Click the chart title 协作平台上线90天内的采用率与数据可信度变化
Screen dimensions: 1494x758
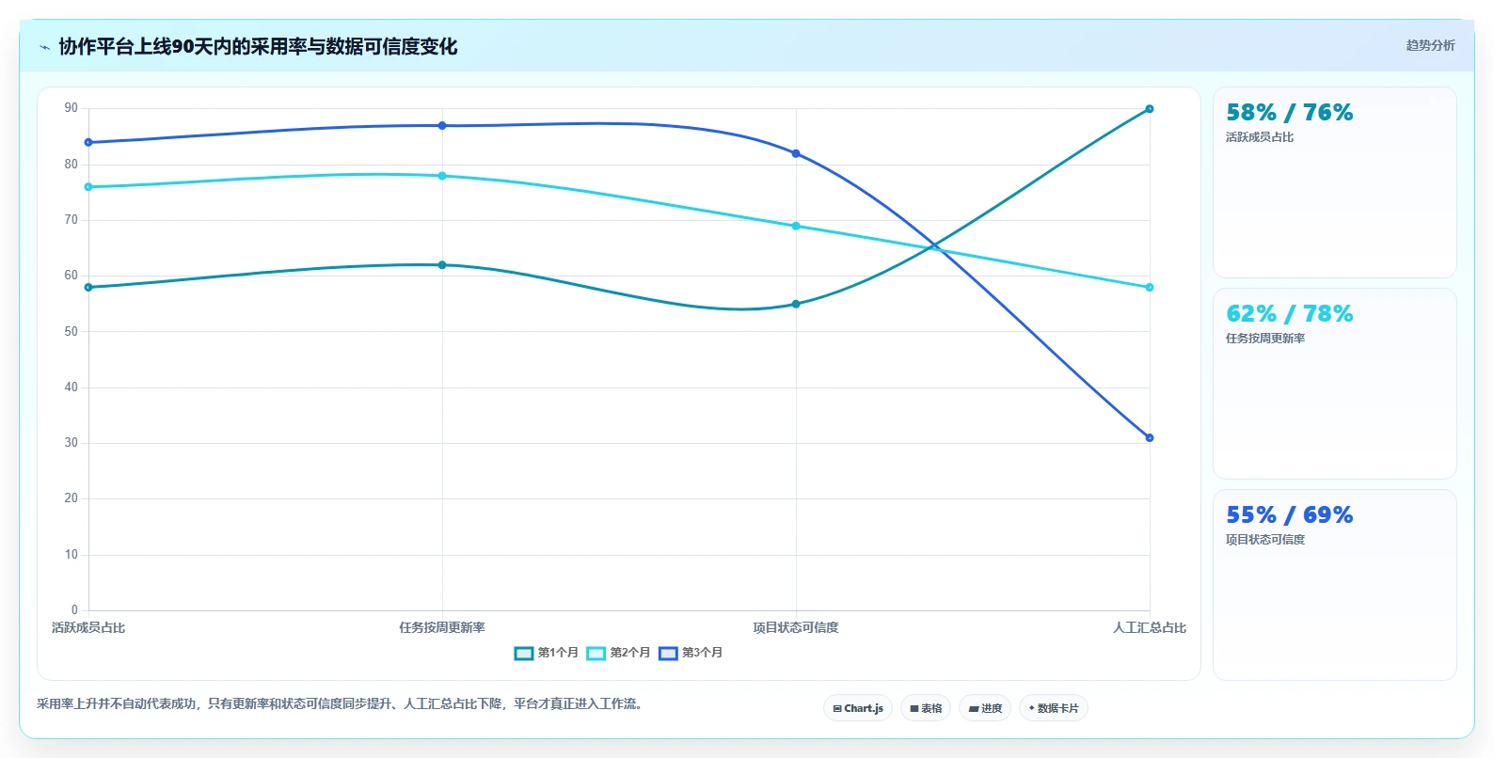tap(258, 46)
